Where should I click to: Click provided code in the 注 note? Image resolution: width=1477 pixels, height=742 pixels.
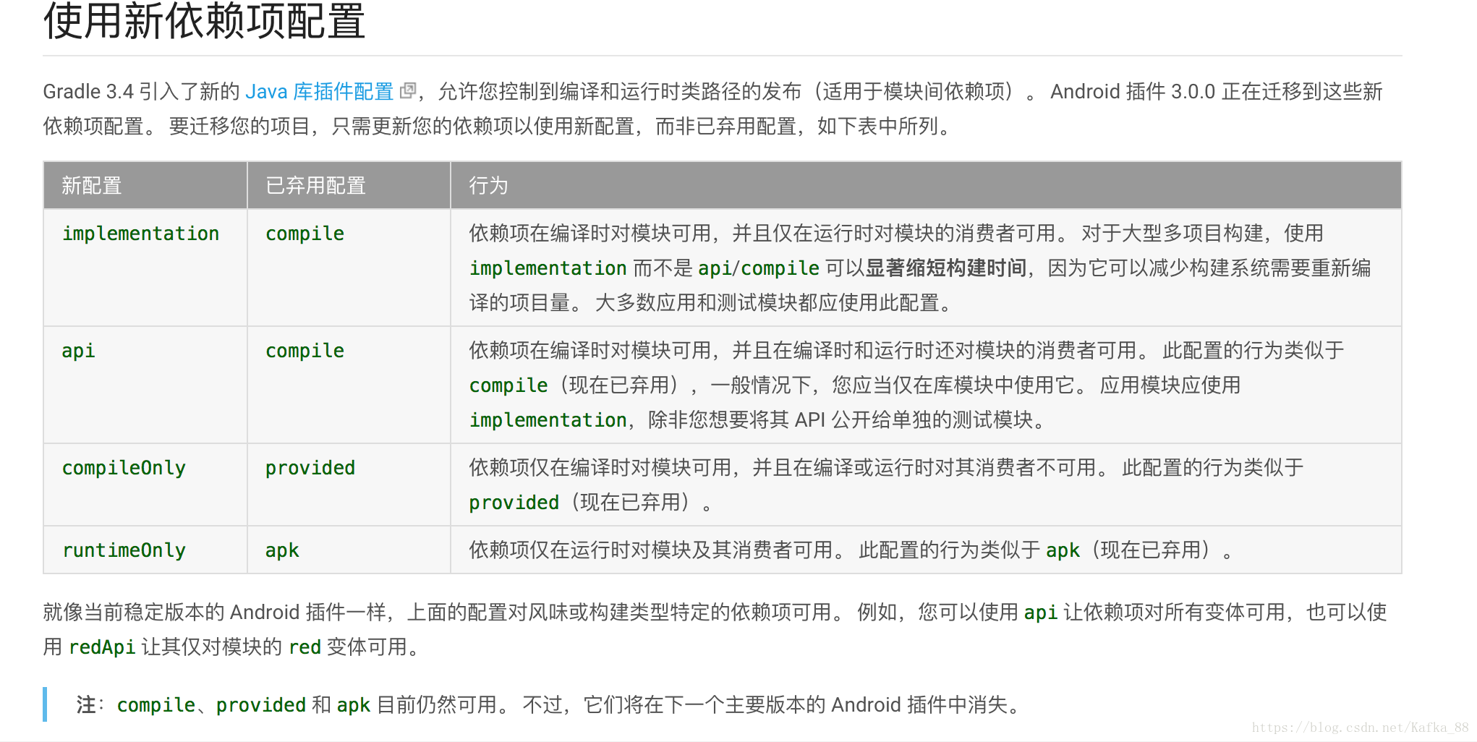261,705
